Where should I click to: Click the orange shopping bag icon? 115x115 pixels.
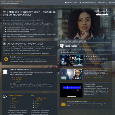pyautogui.click(x=63, y=104)
